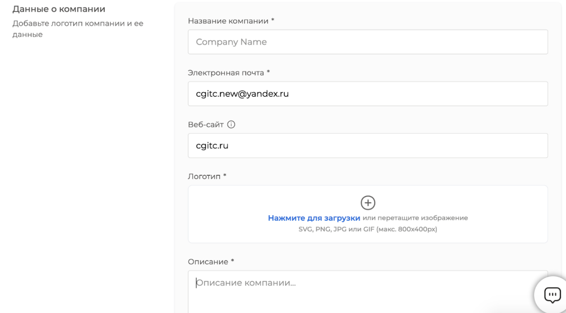Focus the Company Name input field
Image resolution: width=566 pixels, height=313 pixels.
pyautogui.click(x=367, y=42)
